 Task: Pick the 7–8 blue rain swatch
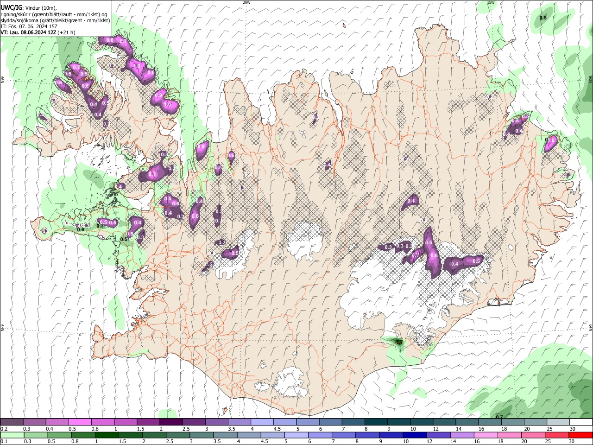[x=344, y=435]
